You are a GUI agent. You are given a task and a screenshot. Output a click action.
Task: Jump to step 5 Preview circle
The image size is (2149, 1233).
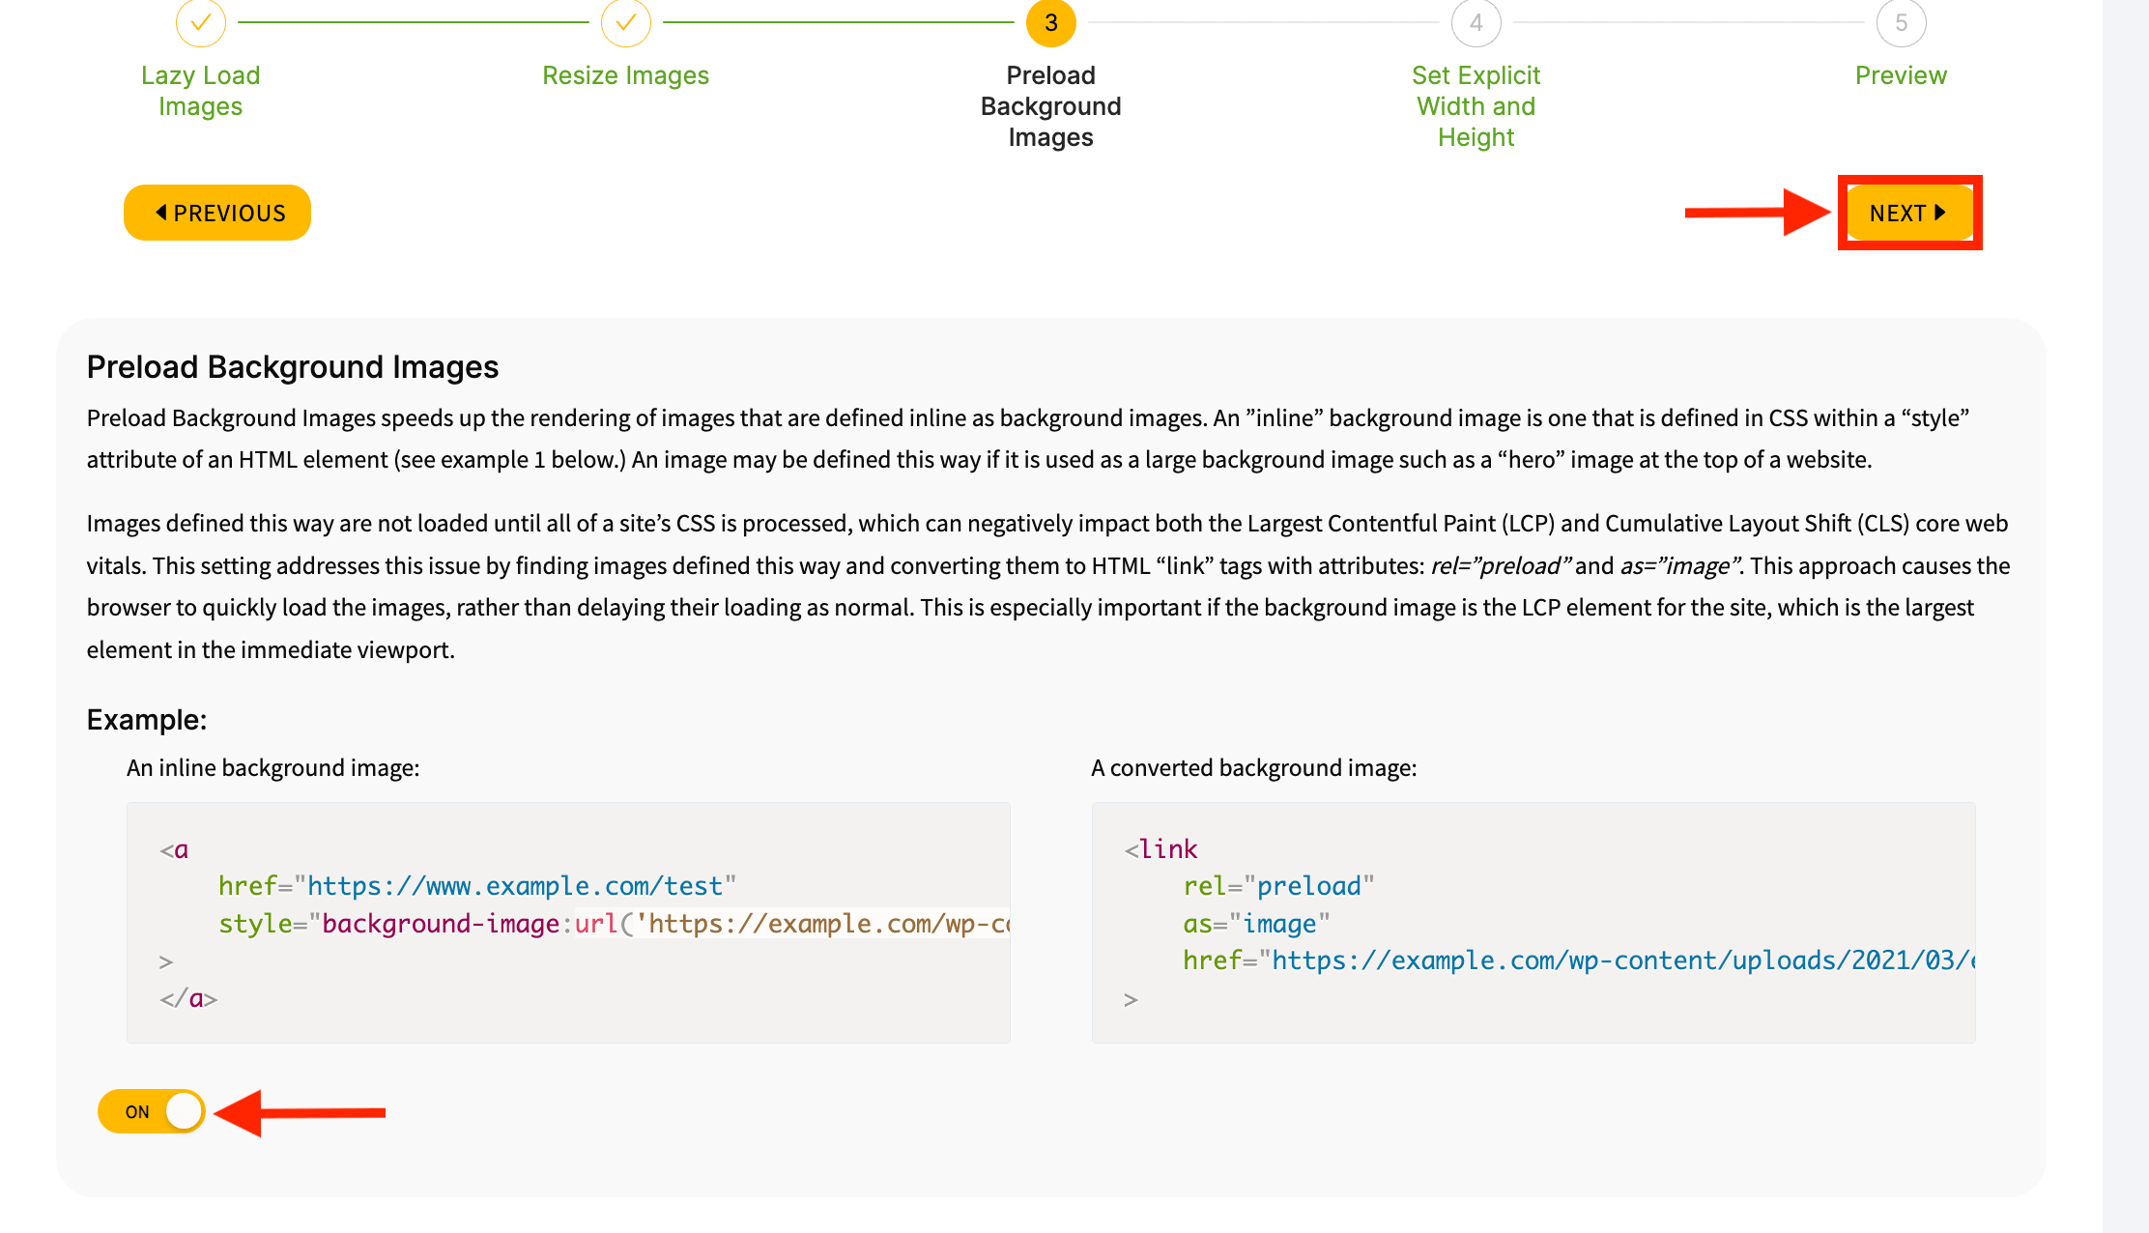coord(1902,22)
